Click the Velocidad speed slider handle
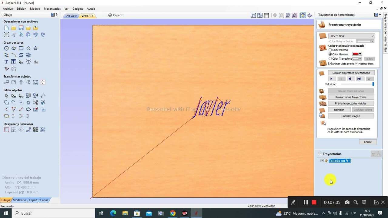This screenshot has width=388, height=218. [x=373, y=84]
